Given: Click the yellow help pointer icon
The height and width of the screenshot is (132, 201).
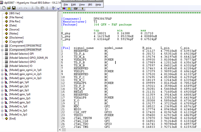Looking at the screenshot, I should click(x=83, y=8).
